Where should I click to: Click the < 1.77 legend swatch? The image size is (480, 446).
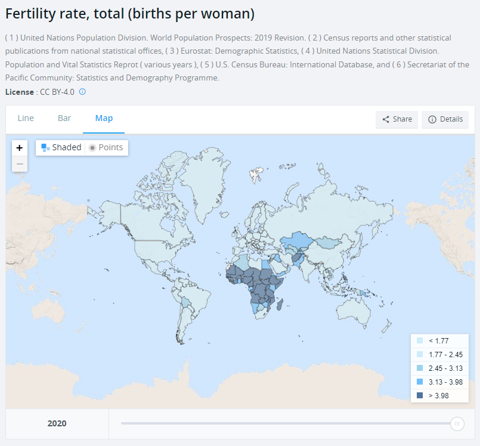tap(420, 341)
